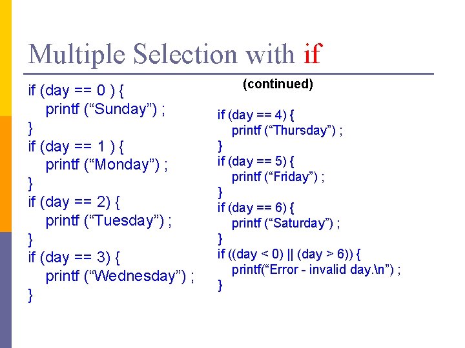Select the printf "Monday" statement
465x348 pixels.
click(107, 164)
